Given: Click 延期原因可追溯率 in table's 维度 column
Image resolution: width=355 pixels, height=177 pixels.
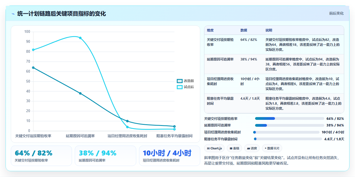Looking at the screenshot, I should click(220, 59).
